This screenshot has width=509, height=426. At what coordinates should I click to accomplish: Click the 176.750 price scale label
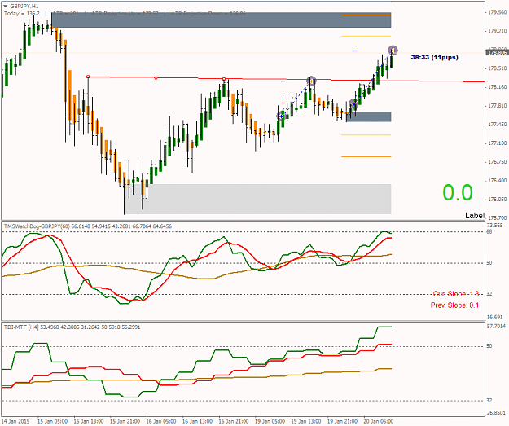pos(498,162)
